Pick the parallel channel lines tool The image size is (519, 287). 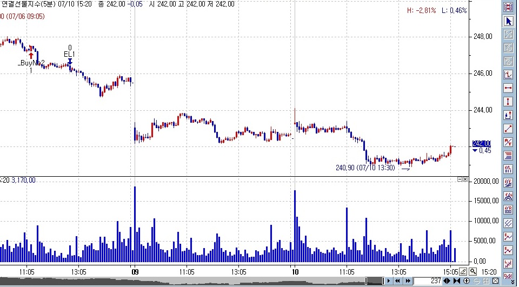[x=508, y=223]
